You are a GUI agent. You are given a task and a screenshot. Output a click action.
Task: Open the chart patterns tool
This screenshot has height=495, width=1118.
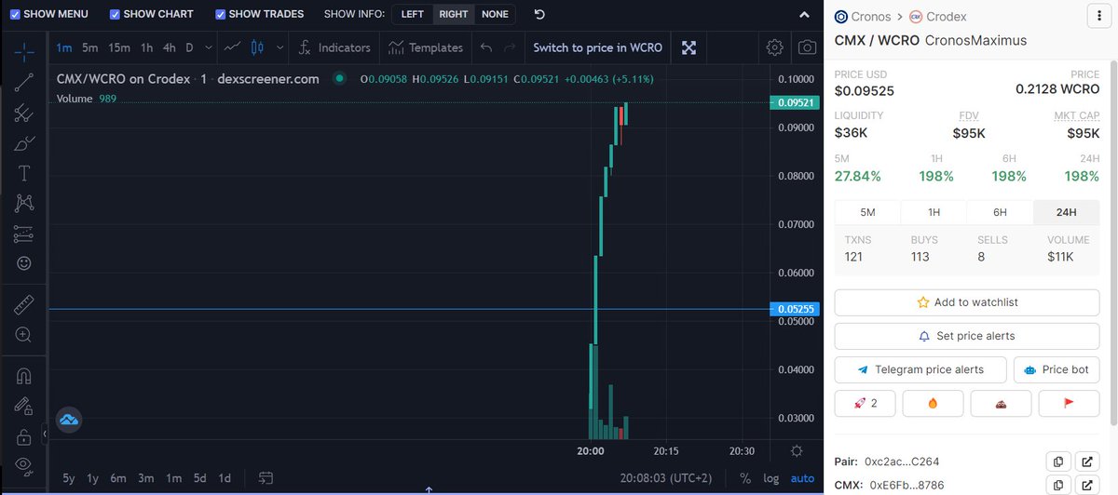(24, 203)
